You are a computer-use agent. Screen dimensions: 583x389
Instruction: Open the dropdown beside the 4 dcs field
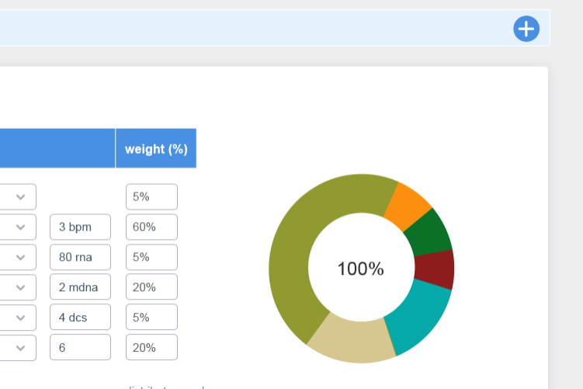click(x=20, y=318)
